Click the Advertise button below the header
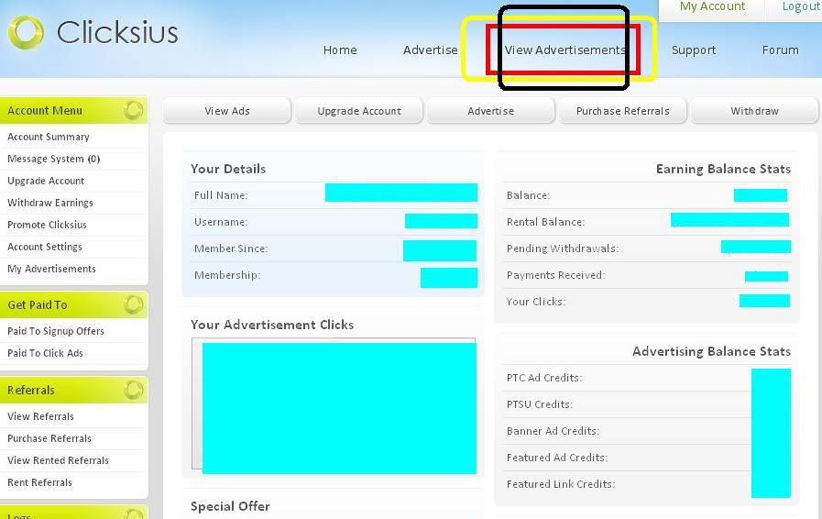The height and width of the screenshot is (519, 822). coord(490,111)
